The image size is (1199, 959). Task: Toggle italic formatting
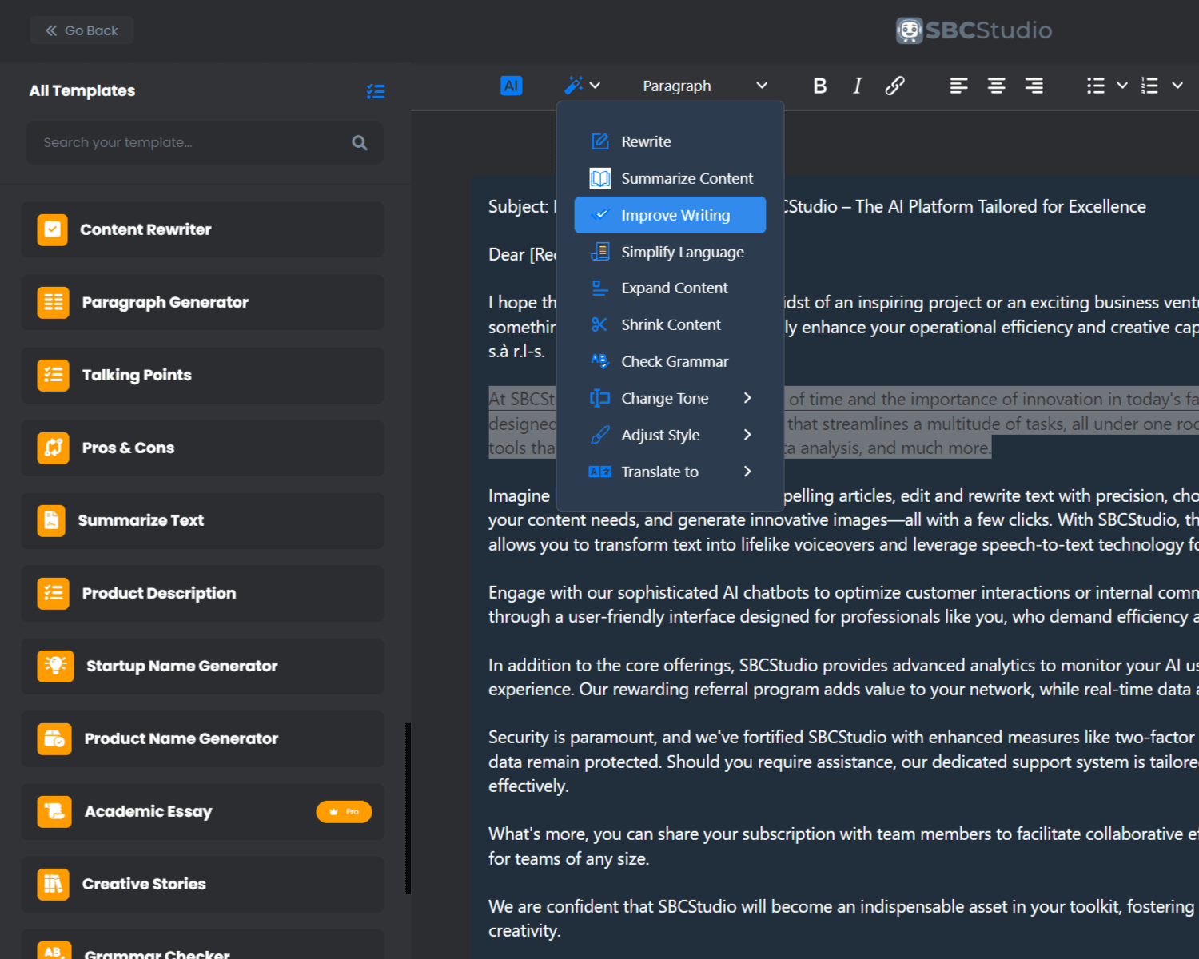[x=857, y=86]
